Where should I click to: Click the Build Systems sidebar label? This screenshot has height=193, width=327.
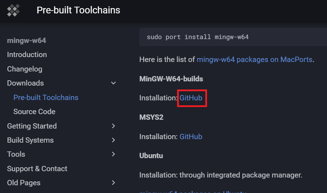point(30,140)
